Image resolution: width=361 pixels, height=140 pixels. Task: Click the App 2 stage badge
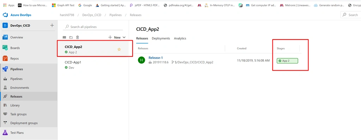tap(287, 61)
